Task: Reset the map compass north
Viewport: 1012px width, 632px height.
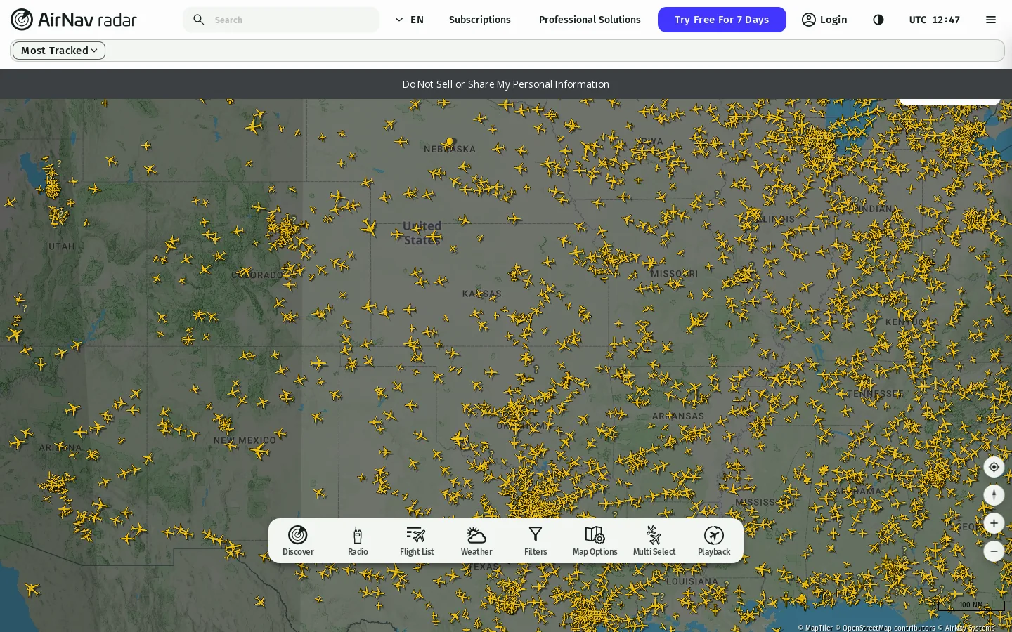Action: 994,495
